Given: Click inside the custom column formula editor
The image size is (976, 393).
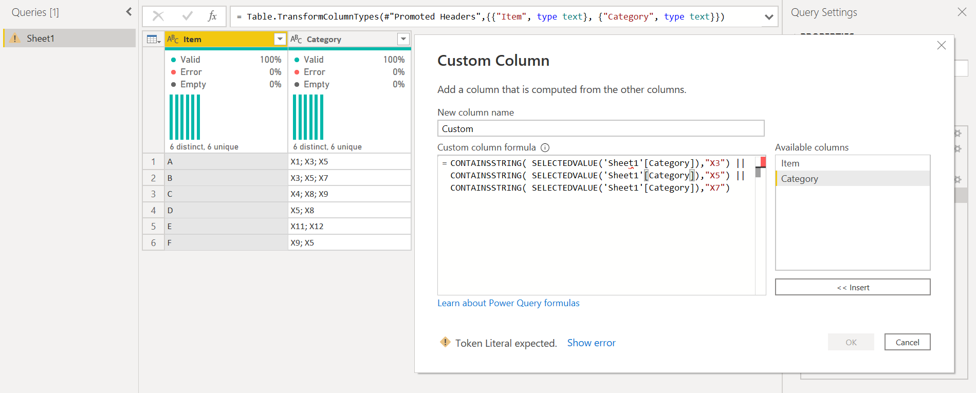Looking at the screenshot, I should 596,225.
